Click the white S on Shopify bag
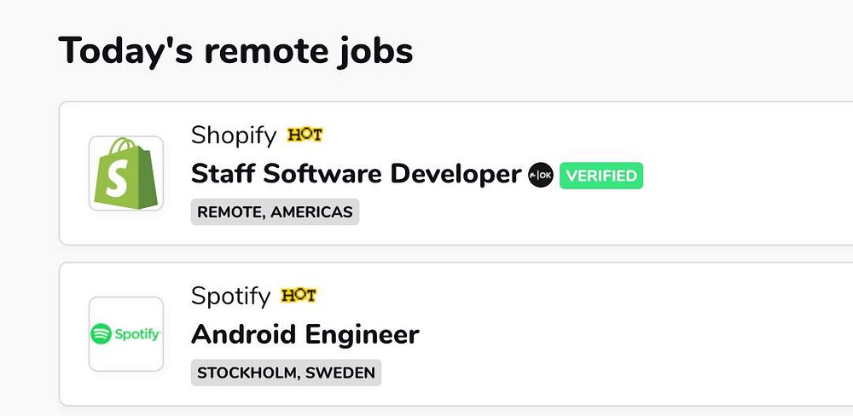The width and height of the screenshot is (853, 416). click(122, 181)
